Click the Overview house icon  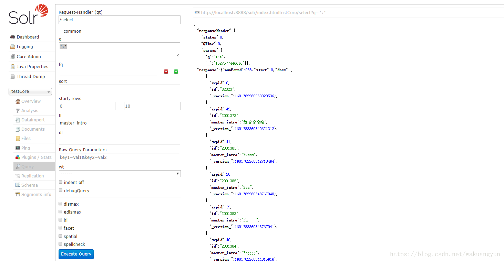[18, 101]
